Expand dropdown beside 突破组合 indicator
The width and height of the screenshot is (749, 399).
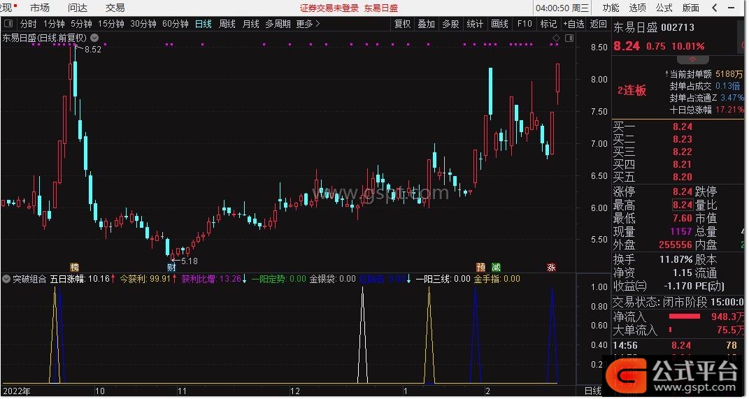click(6, 280)
